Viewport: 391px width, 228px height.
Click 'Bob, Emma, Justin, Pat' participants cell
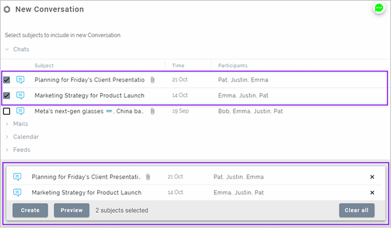pos(250,112)
